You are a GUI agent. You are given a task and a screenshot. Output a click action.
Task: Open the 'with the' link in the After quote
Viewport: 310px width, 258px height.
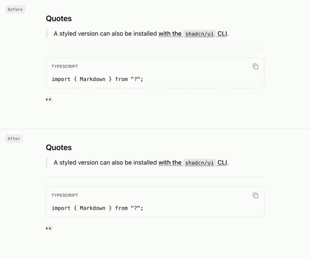point(170,162)
